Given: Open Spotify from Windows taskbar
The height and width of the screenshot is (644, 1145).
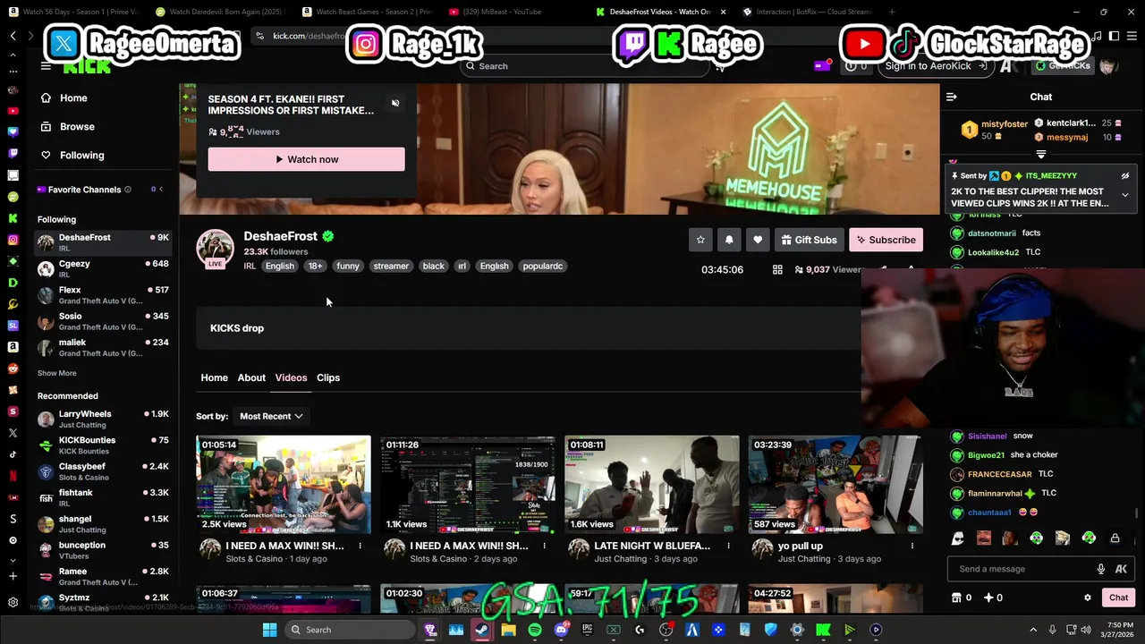Looking at the screenshot, I should [535, 630].
